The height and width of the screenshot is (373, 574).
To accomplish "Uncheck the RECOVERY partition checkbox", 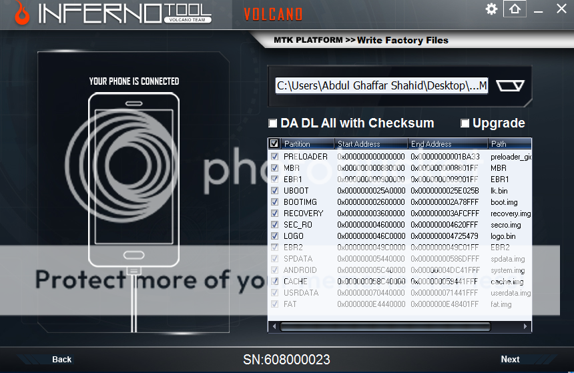I will tap(274, 213).
